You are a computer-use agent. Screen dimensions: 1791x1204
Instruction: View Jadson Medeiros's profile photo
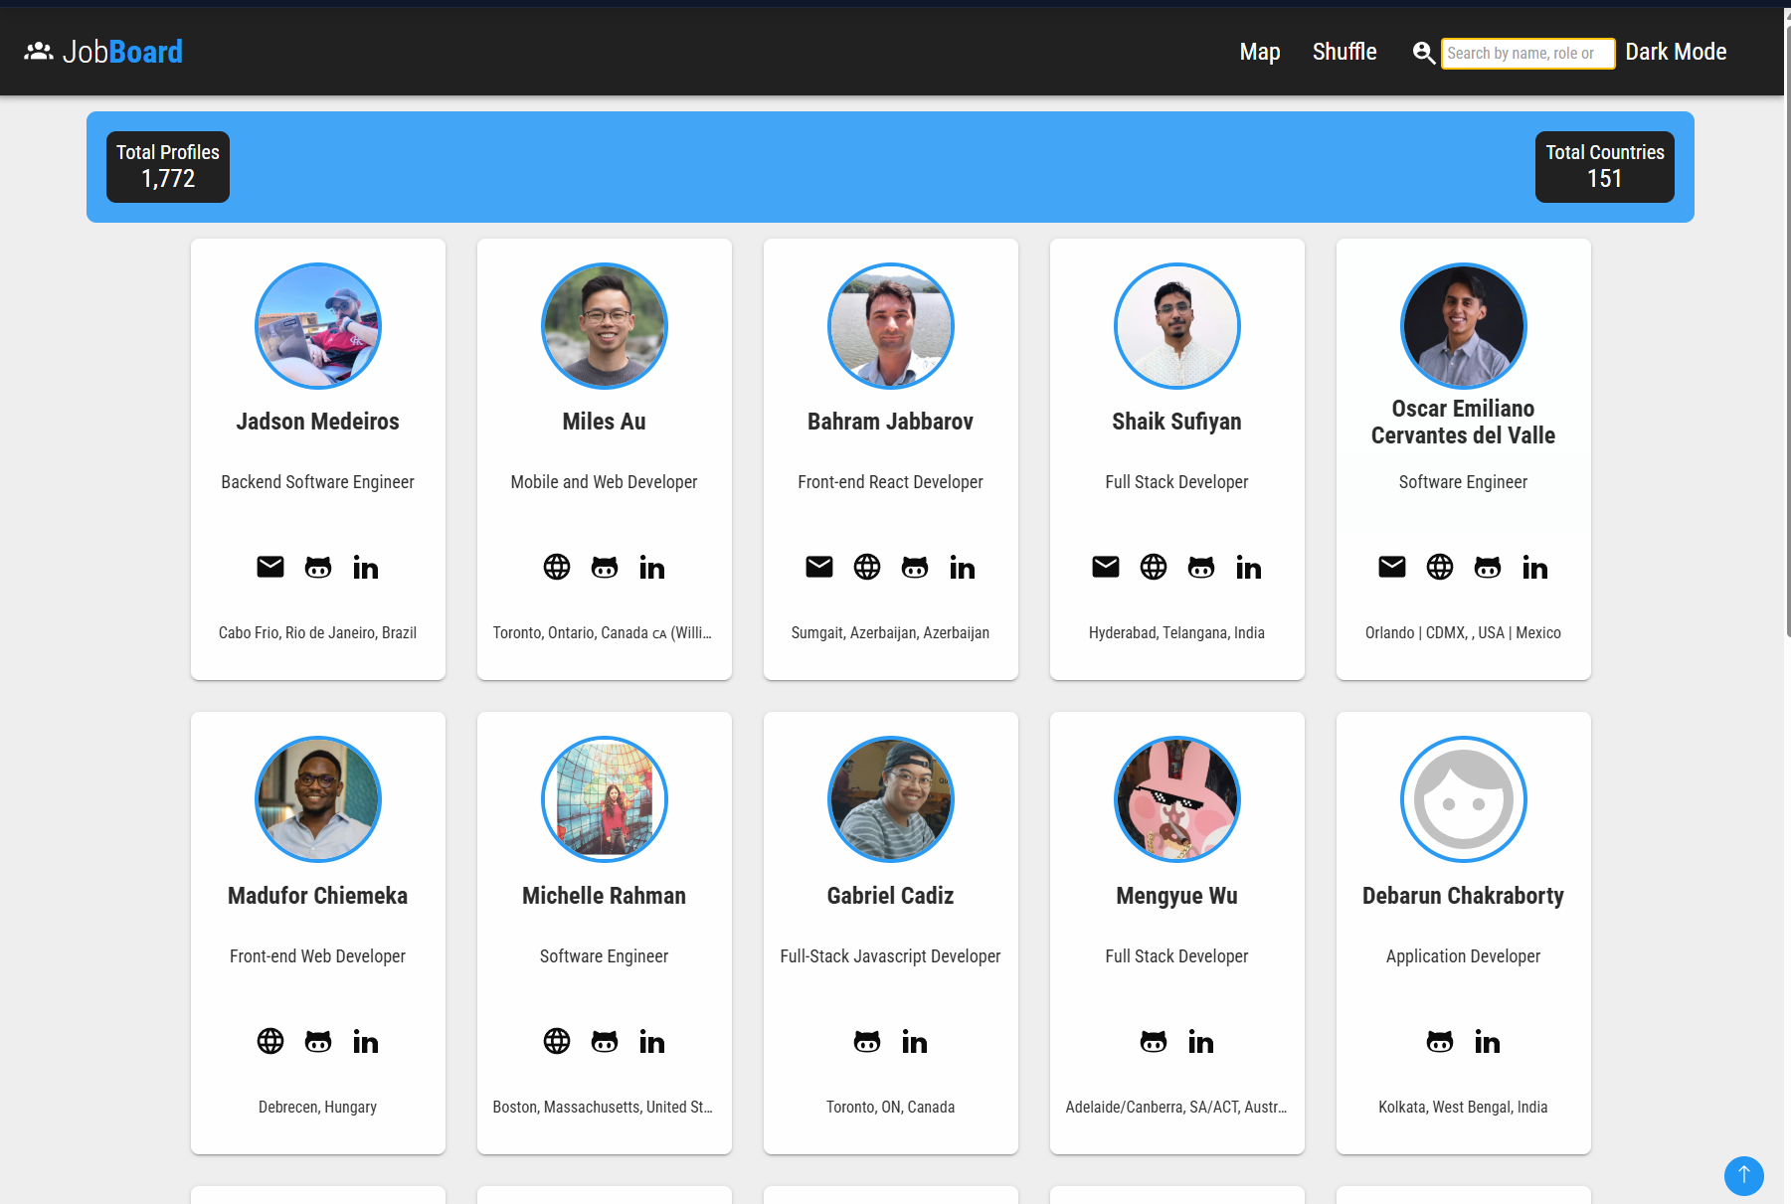tap(318, 326)
